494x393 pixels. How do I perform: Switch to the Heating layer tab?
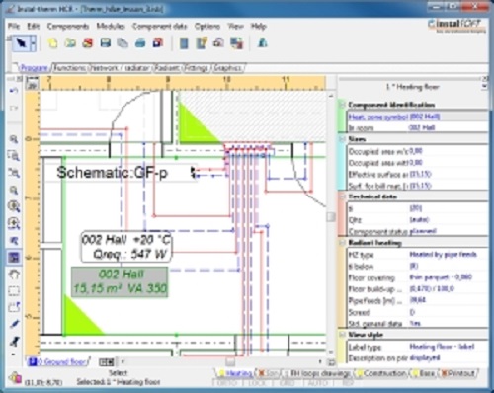[x=235, y=373]
